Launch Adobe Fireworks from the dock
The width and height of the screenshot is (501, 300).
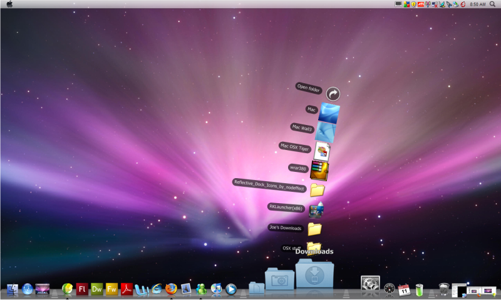111,289
